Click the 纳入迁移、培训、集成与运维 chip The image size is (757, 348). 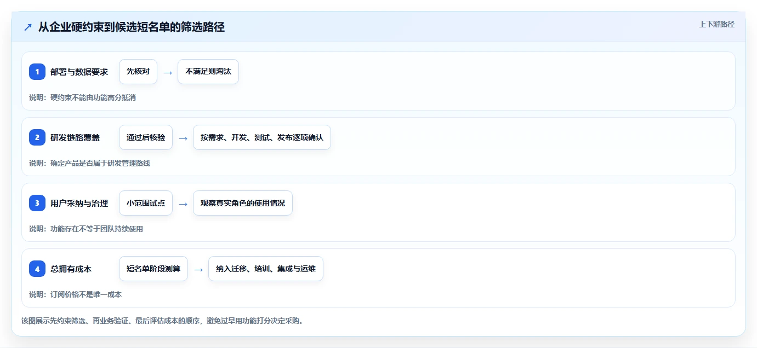[266, 269]
